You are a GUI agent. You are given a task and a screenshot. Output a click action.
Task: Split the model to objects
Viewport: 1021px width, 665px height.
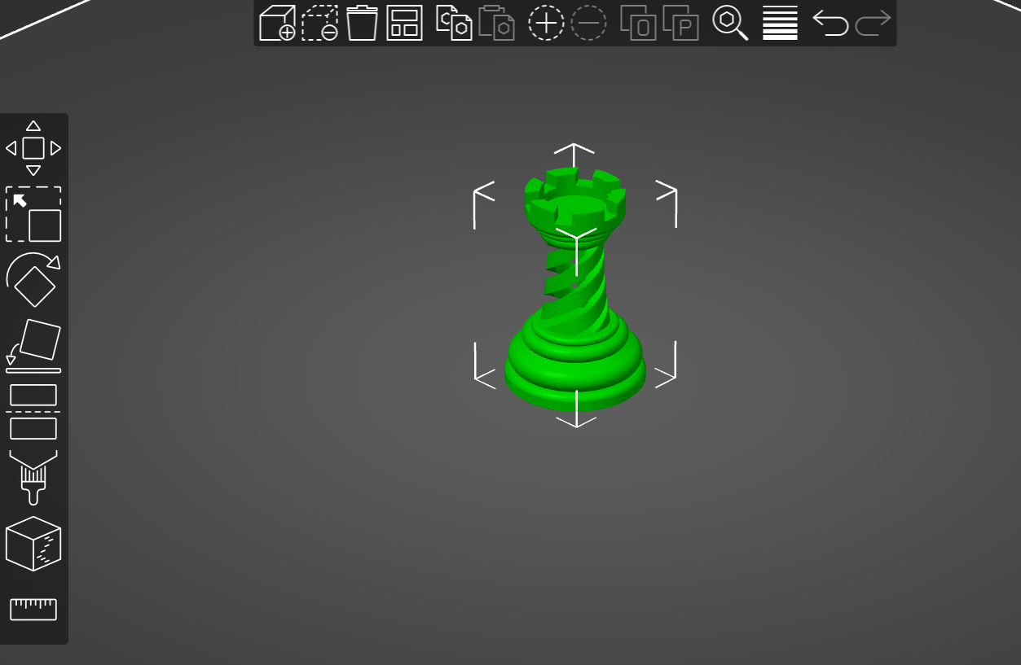click(640, 24)
